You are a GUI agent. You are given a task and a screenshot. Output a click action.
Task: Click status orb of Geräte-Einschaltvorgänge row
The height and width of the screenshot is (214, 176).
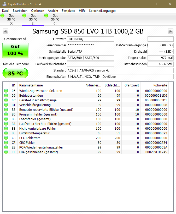coord(6,100)
